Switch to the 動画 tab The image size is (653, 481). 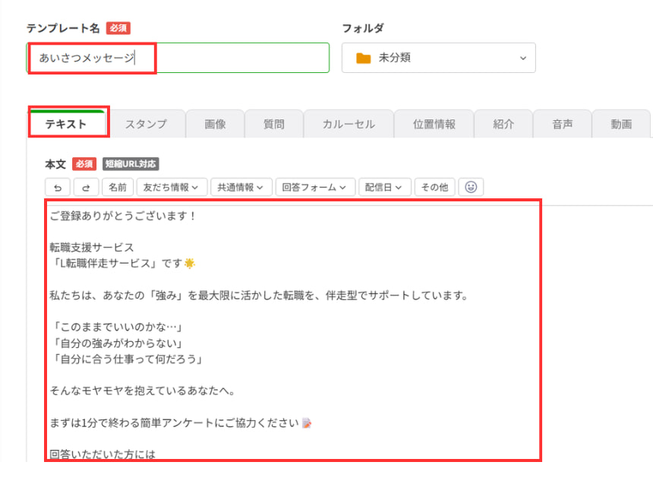(621, 124)
